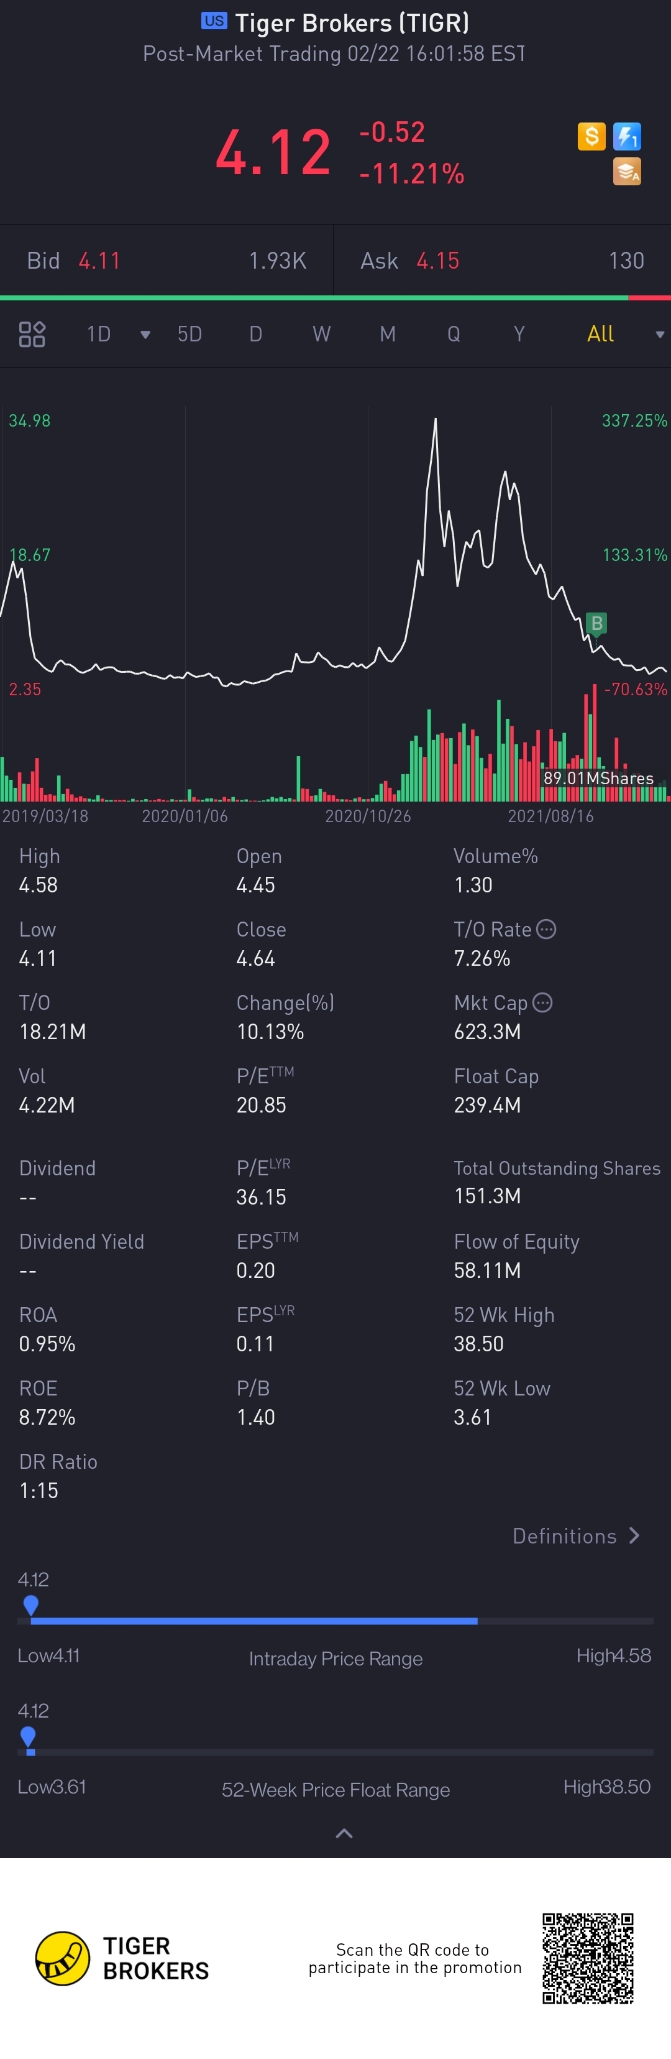Select the W weekly chart tab
This screenshot has height=2059, width=671.
pos(321,334)
